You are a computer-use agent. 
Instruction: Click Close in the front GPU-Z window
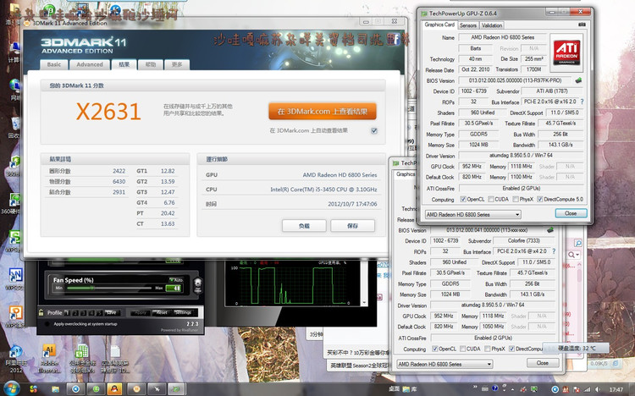click(x=571, y=213)
